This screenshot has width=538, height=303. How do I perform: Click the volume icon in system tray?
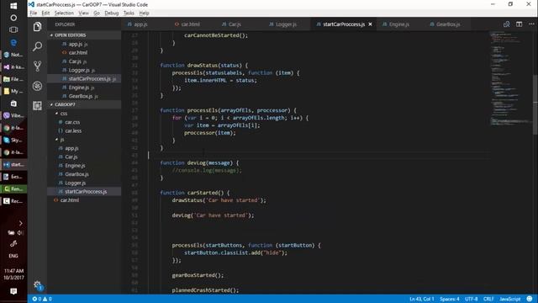pyautogui.click(x=20, y=232)
